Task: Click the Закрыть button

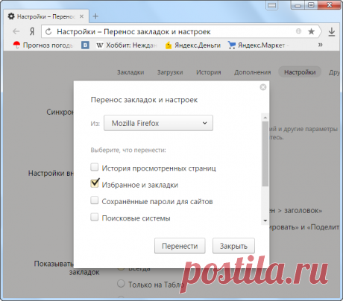Action: click(233, 246)
